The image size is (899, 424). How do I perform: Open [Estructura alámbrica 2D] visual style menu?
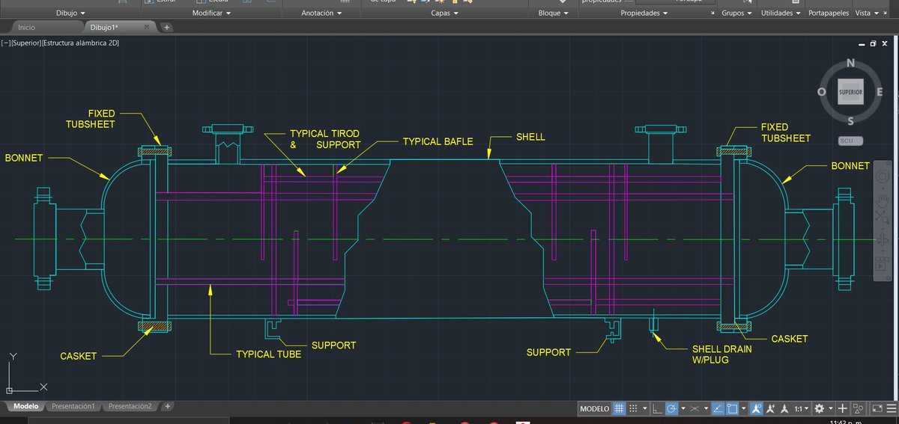(82, 43)
